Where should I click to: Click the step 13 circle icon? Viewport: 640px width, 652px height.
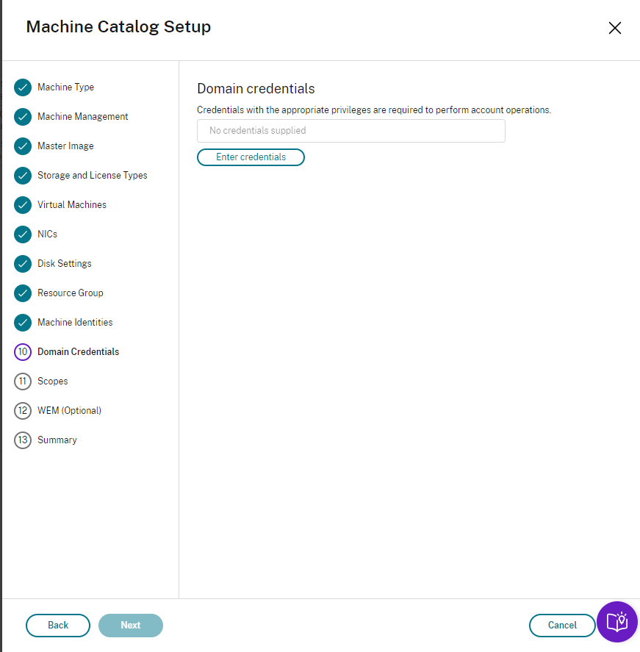[x=23, y=440]
